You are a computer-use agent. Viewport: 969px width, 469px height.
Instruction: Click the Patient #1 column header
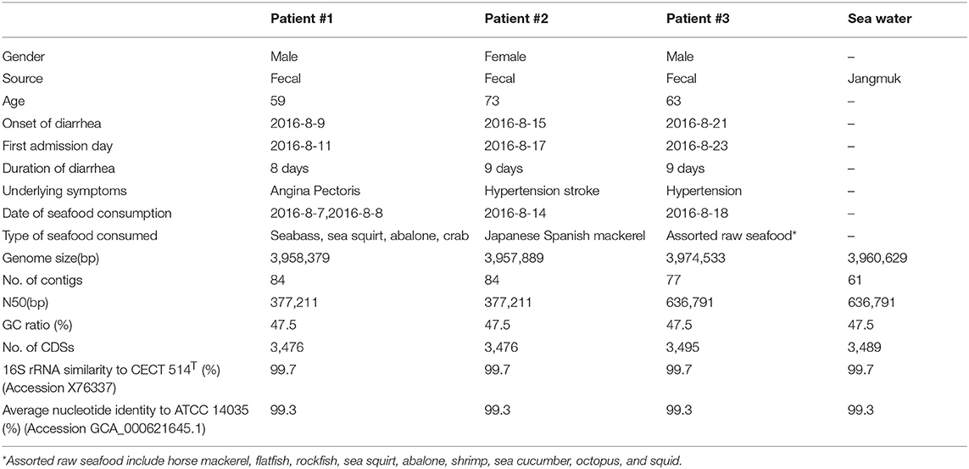click(x=298, y=31)
